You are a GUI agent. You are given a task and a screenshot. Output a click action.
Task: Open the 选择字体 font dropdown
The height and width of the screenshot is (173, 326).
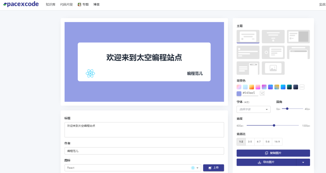pos(253,109)
